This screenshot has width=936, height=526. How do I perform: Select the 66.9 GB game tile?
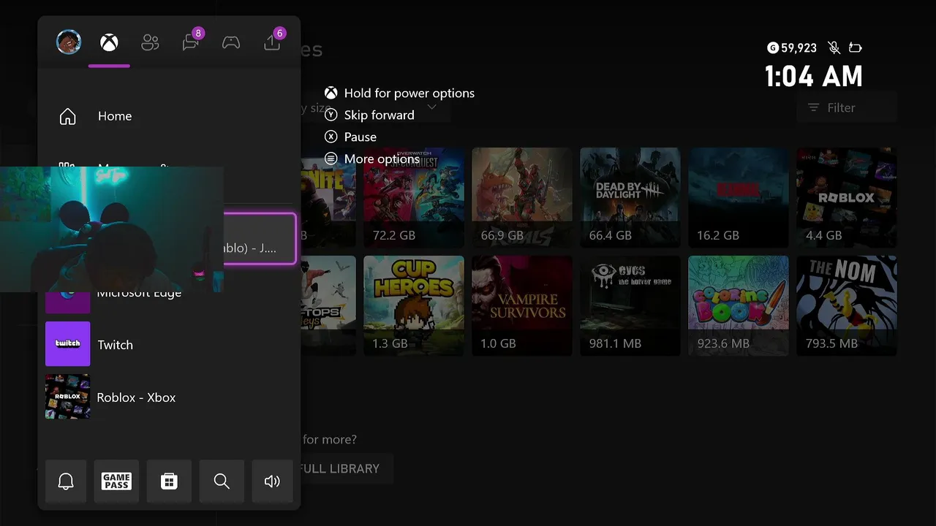point(522,197)
